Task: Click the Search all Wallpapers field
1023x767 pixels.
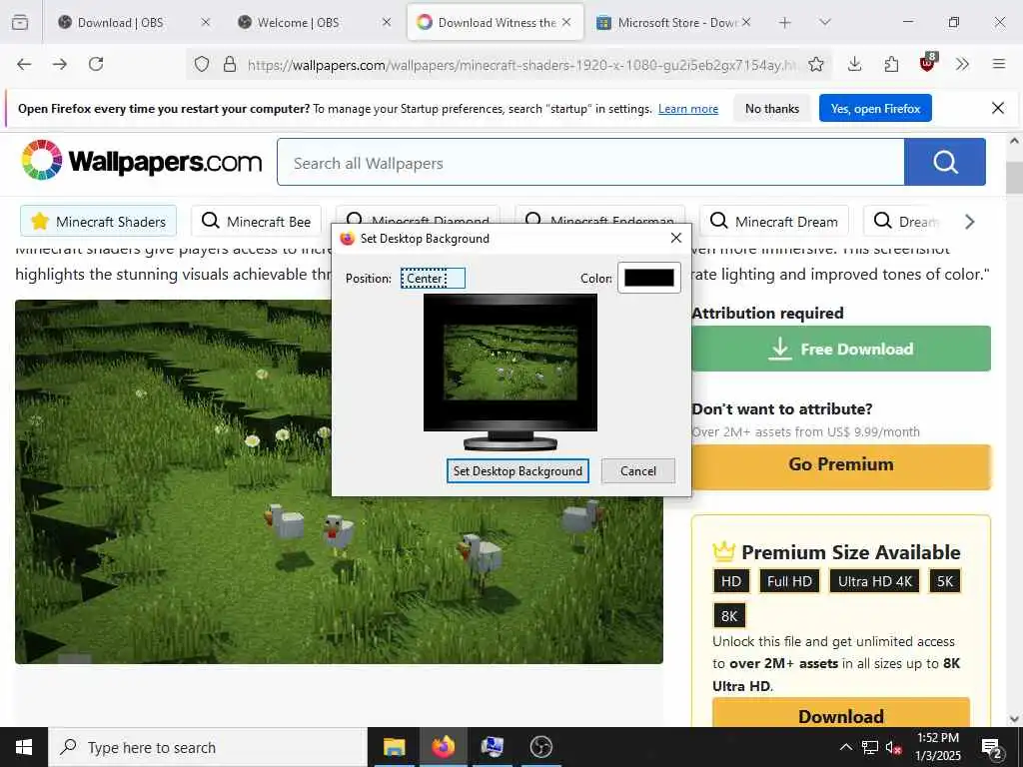Action: pyautogui.click(x=590, y=163)
